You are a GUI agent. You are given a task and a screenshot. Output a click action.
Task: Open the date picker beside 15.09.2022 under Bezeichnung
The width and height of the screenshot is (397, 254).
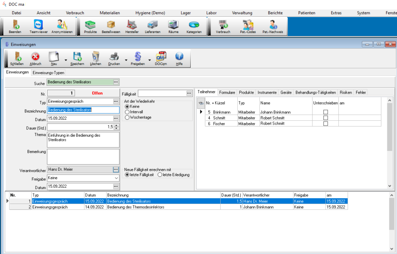[x=116, y=118]
